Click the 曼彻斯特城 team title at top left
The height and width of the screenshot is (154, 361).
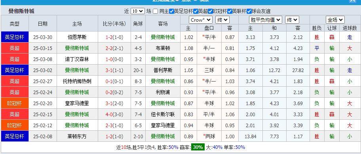coord(21,11)
